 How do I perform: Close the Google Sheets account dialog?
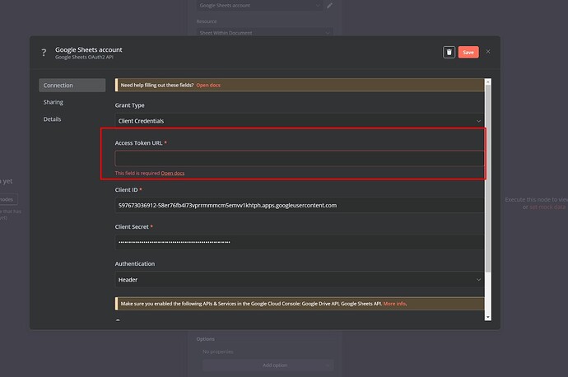coord(488,51)
